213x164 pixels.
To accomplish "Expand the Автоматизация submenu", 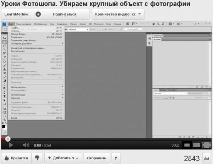I will [x=37, y=95].
